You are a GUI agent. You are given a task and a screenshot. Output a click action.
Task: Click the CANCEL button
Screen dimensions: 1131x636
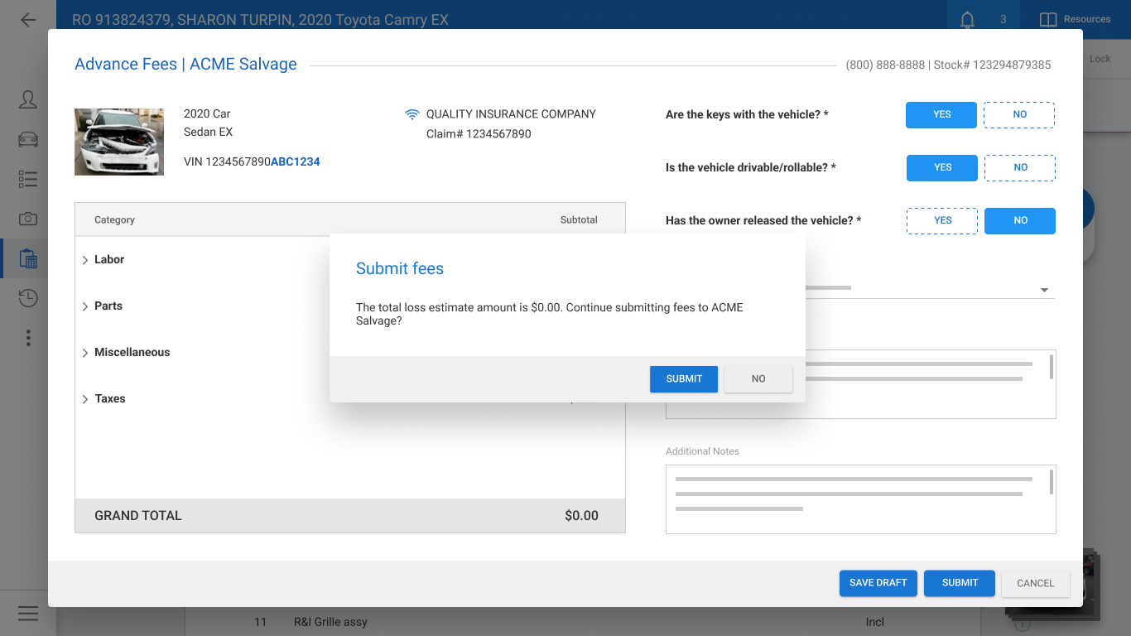click(1036, 583)
